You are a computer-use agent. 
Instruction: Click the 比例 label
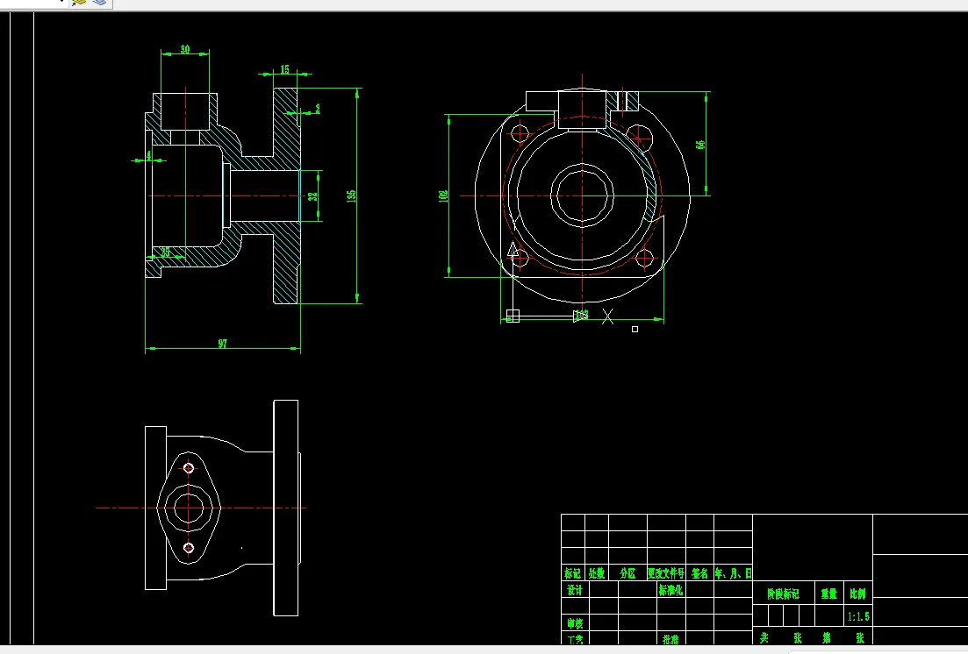[x=857, y=594]
